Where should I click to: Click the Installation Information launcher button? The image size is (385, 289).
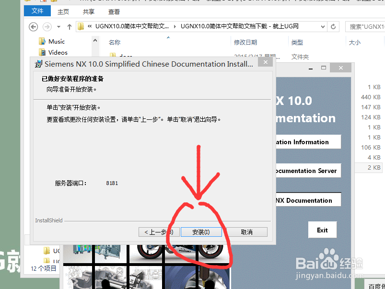[x=308, y=142]
